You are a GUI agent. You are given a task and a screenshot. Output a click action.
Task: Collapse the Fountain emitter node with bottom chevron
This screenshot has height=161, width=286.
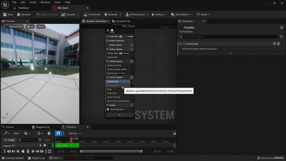pos(120,115)
